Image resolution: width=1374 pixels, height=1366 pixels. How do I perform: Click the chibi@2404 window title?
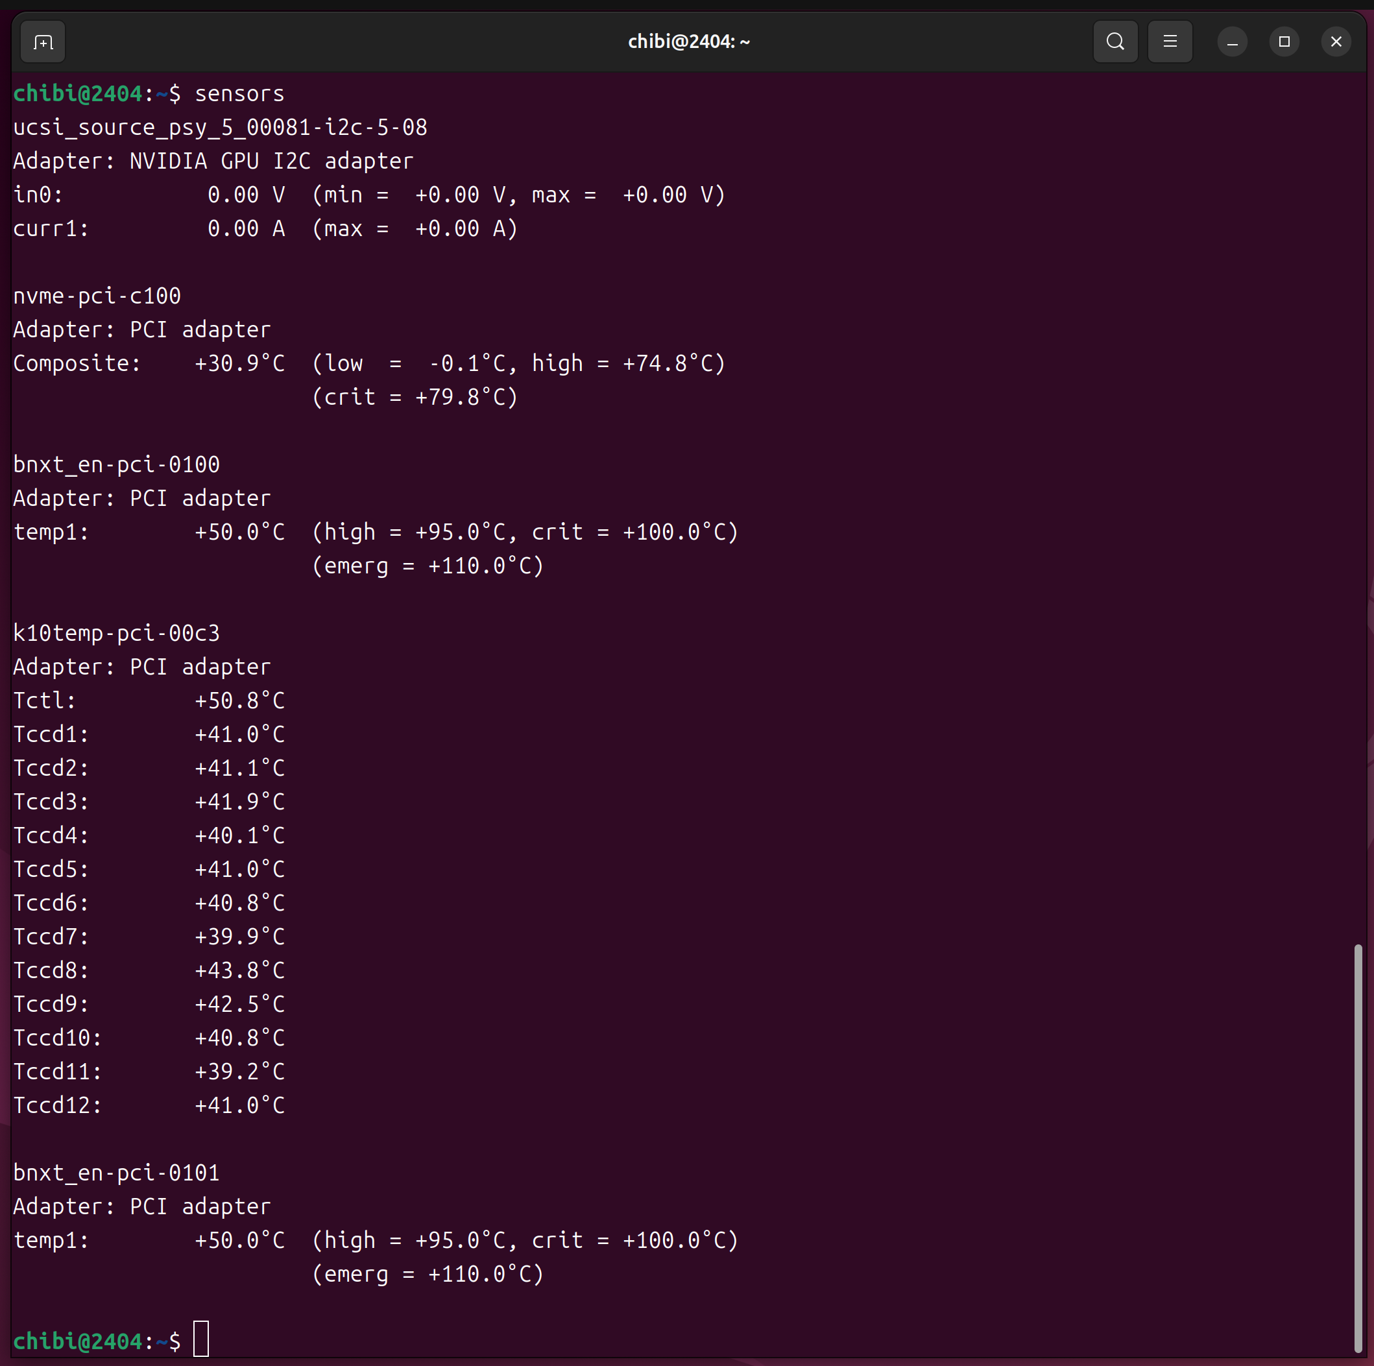[x=688, y=42]
